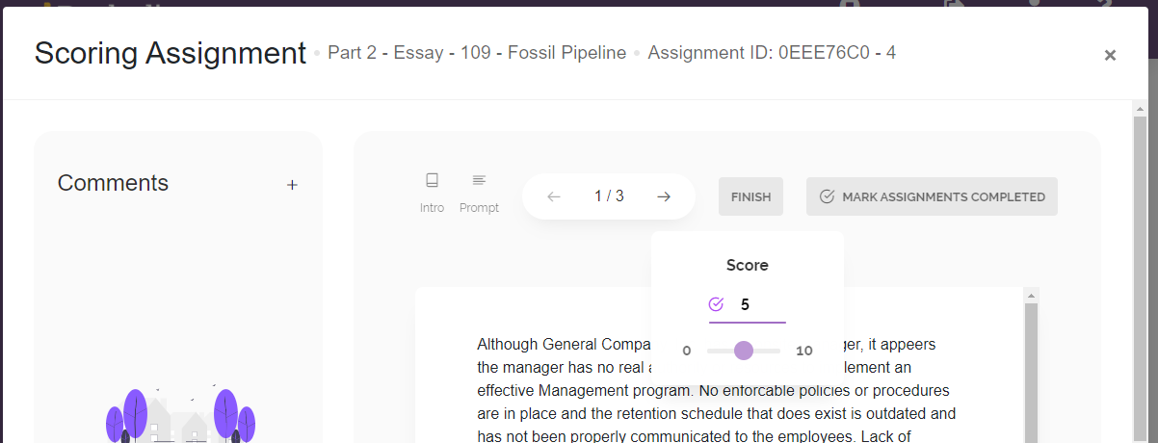Open the Intro book icon
The height and width of the screenshot is (443, 1158).
432,181
